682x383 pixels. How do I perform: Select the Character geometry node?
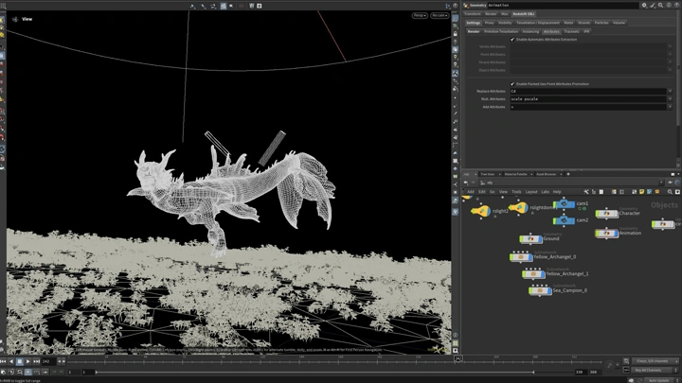[x=607, y=213]
